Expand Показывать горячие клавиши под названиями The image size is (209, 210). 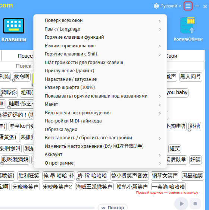coord(100,96)
